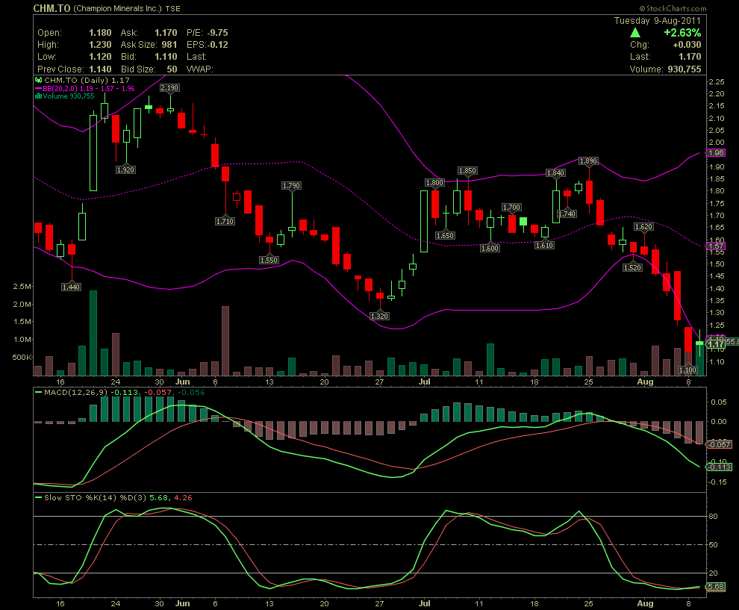Click the 0.05 MACD axis label
Viewport: 739px width, 610px height.
tap(719, 402)
